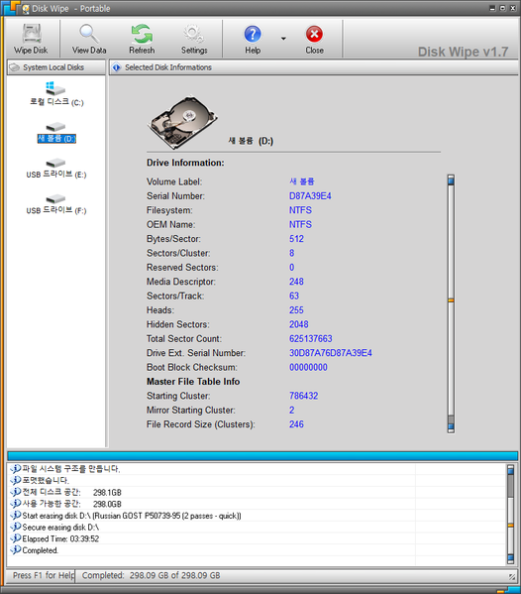Click Serial Number value D87A39E4
Viewport: 521px width, 594px height.
(x=310, y=196)
